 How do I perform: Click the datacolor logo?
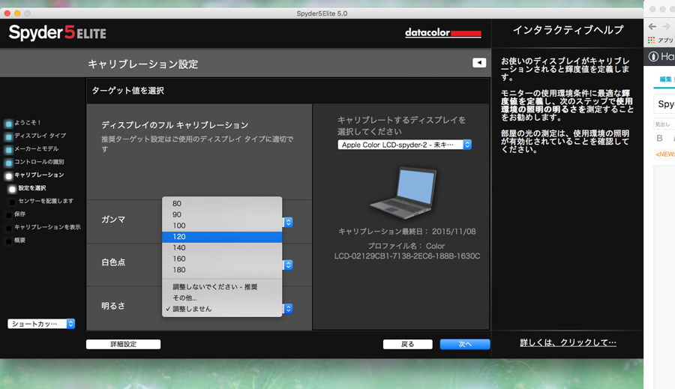pos(443,33)
